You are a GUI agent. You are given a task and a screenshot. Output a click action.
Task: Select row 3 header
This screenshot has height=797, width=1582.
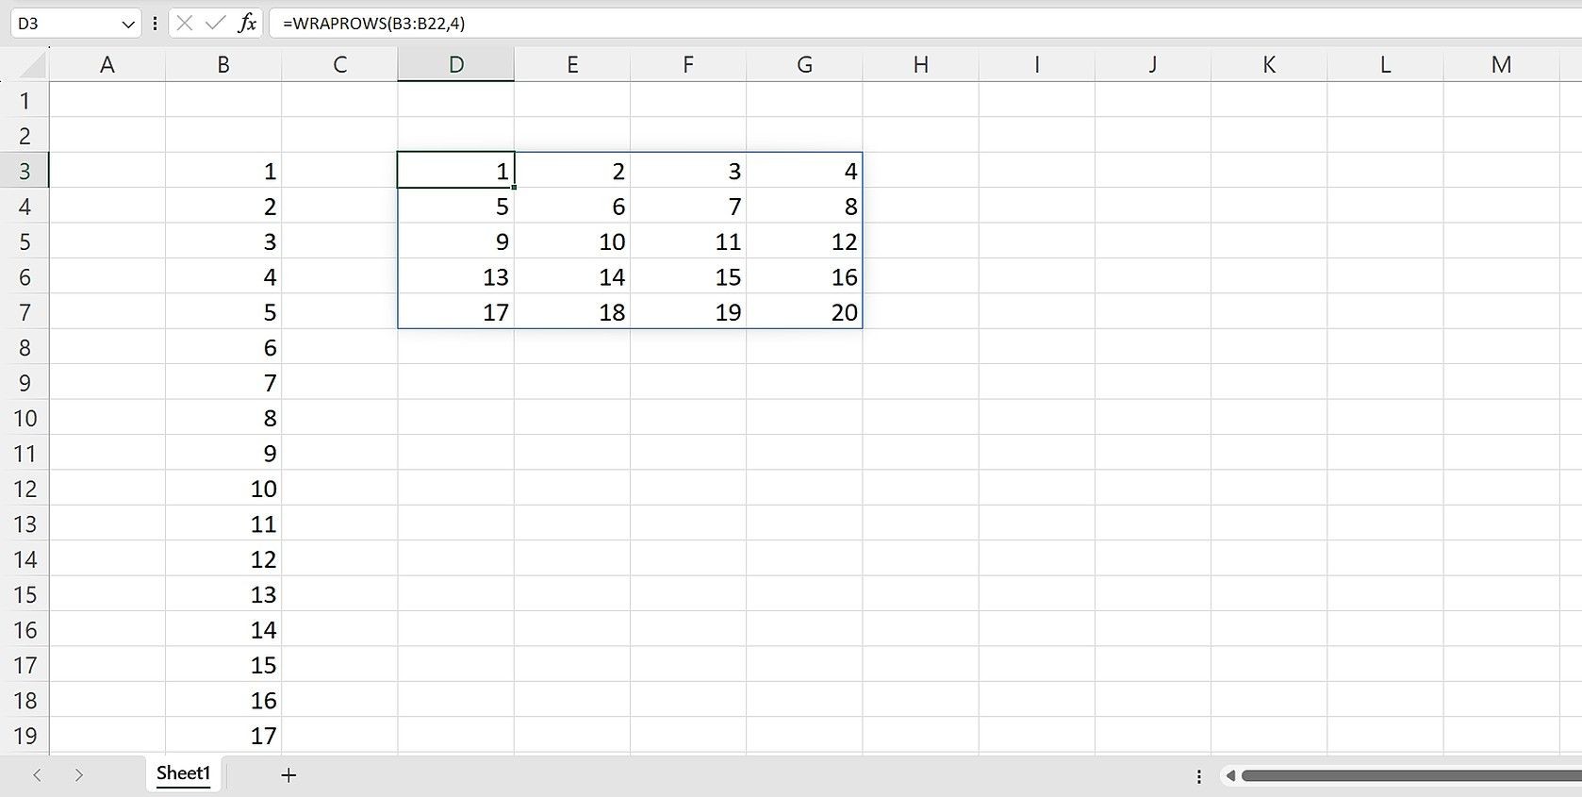click(x=25, y=171)
